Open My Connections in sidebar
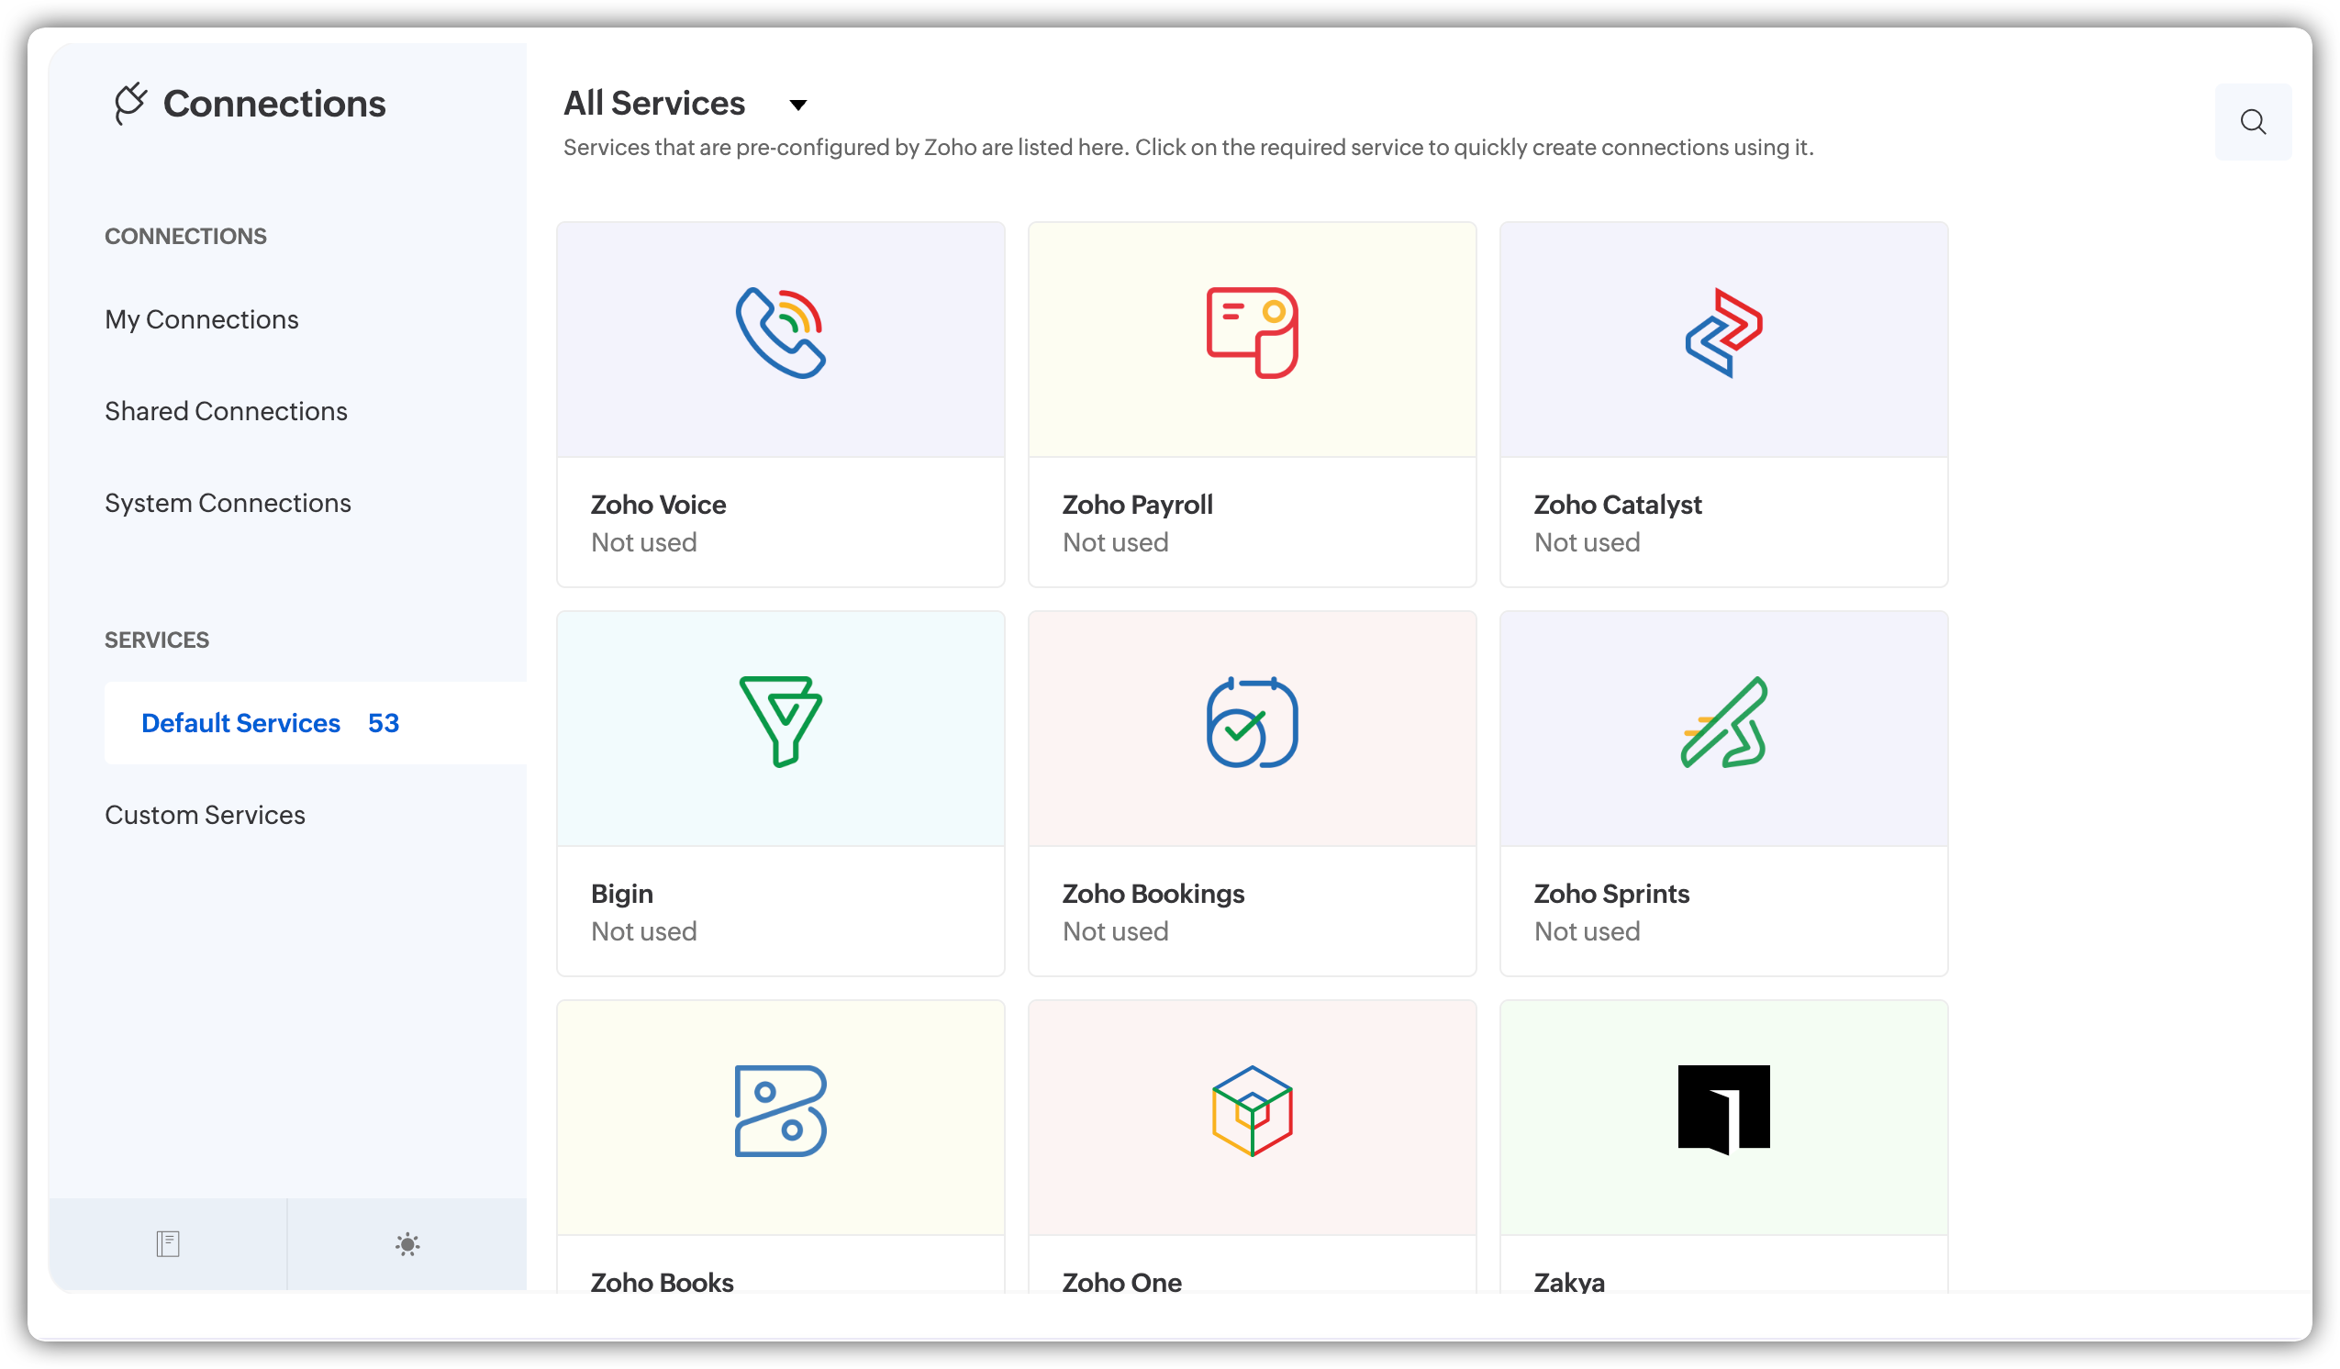Screen dimensions: 2340x1369 coord(202,319)
